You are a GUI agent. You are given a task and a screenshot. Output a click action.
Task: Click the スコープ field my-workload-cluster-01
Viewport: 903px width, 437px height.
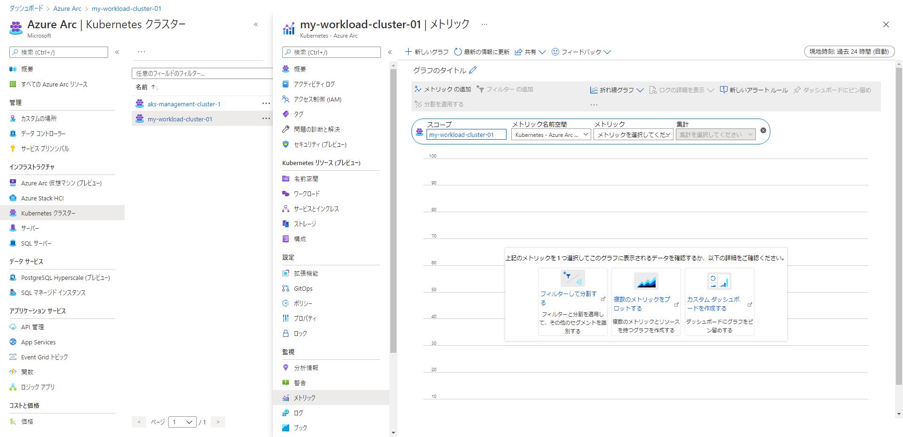(467, 135)
